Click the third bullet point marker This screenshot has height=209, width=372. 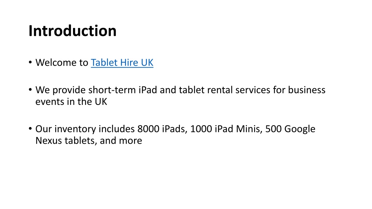click(x=30, y=129)
